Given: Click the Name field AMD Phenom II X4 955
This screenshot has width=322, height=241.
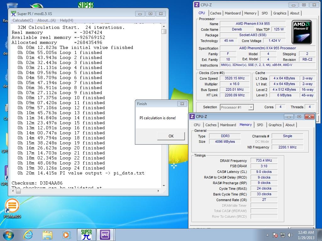Looking at the screenshot, I should 253,24.
